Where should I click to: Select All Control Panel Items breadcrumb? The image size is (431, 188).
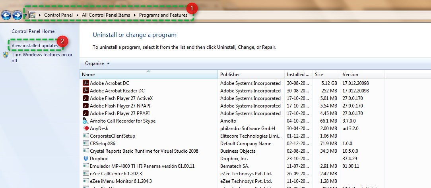[106, 15]
